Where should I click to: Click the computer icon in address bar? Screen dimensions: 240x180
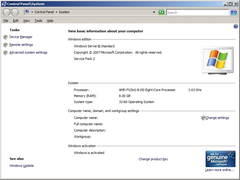(x=27, y=12)
